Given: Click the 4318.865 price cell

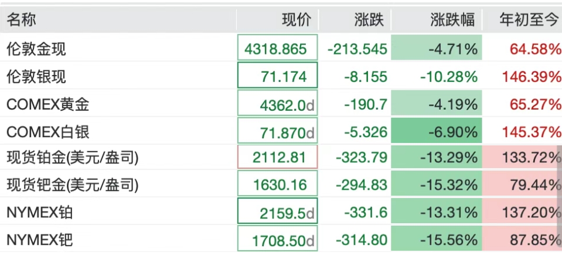Looking at the screenshot, I should [x=277, y=48].
